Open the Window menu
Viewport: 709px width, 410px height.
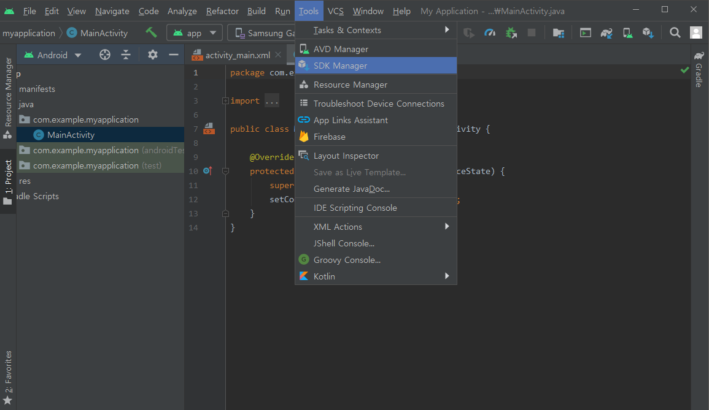(x=368, y=11)
